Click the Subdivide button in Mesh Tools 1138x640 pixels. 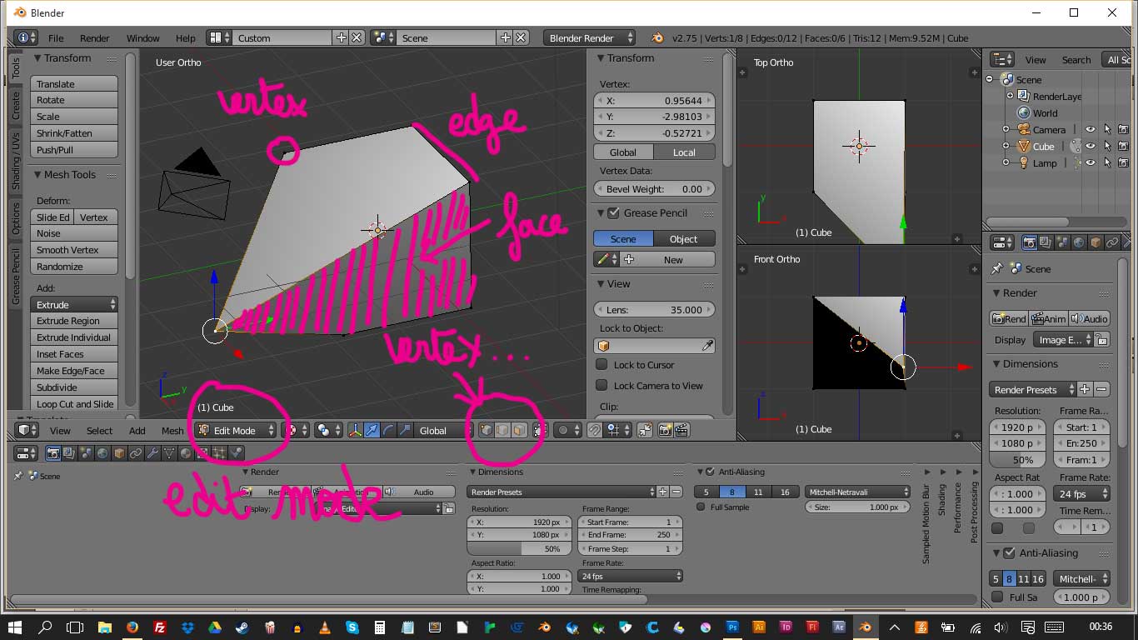[x=73, y=387]
